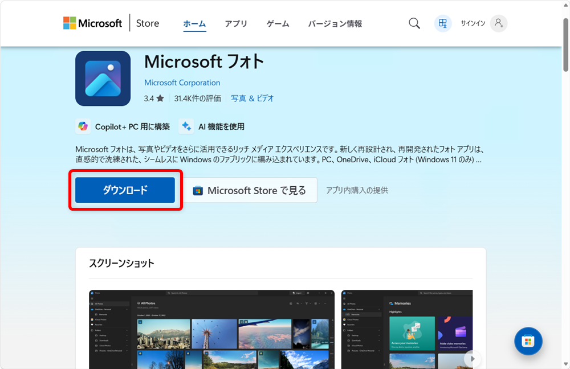Screen dimensions: 570x369
Task: Open the Memories screenshot thumbnail
Action: pyautogui.click(x=407, y=329)
